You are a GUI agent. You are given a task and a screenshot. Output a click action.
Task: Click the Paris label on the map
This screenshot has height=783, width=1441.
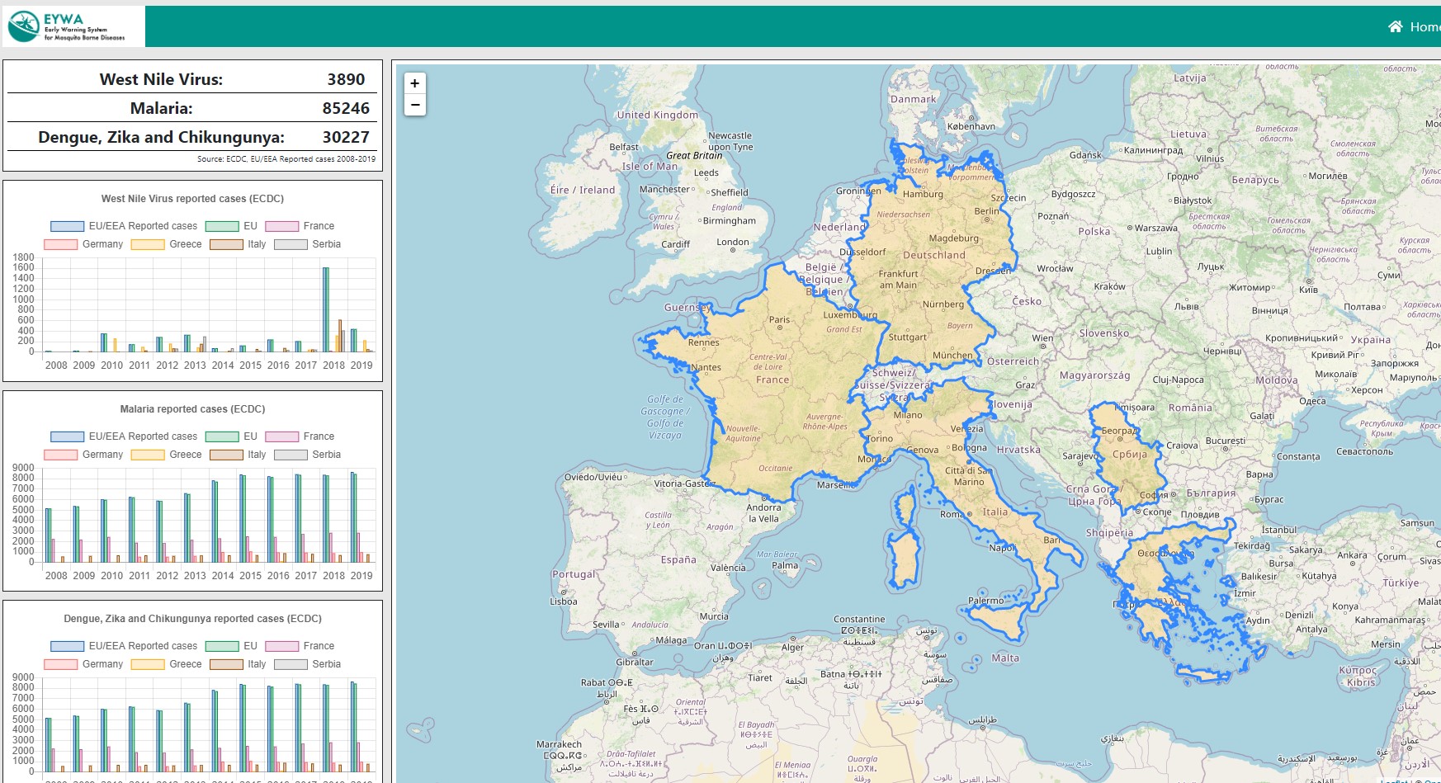779,319
